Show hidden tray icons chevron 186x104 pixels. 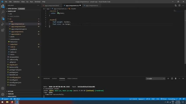(165, 102)
